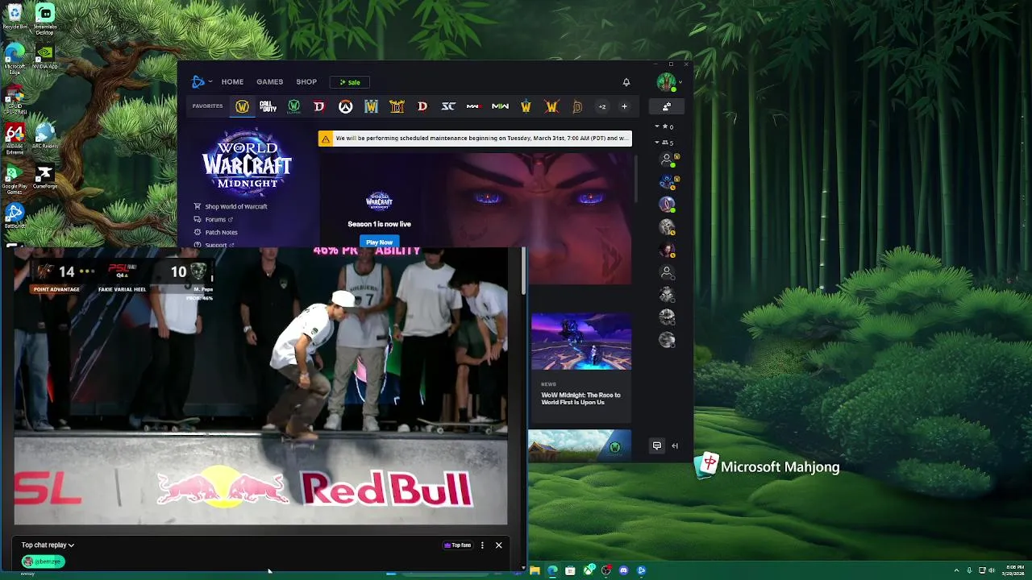
Task: Select the CurseForge desktop shortcut
Action: click(x=45, y=176)
